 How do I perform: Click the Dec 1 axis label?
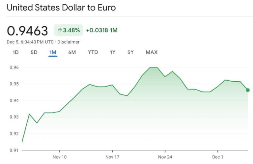[x=218, y=157]
